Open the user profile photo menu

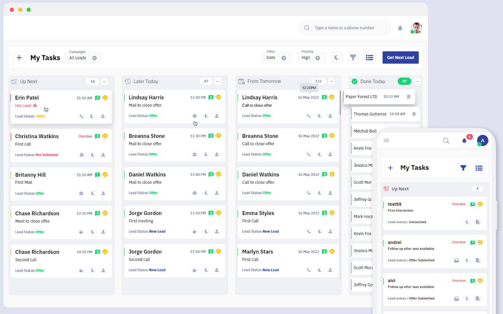416,28
